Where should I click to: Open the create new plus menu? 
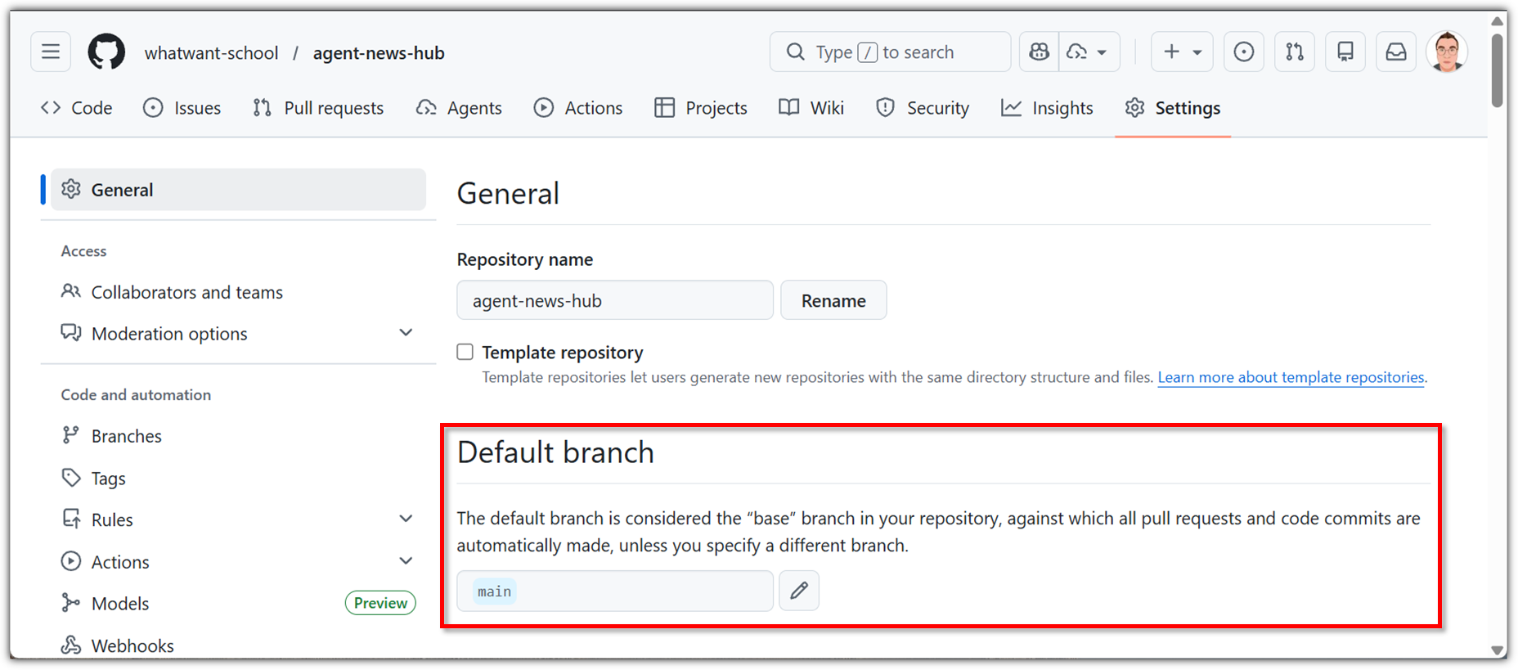pos(1182,52)
